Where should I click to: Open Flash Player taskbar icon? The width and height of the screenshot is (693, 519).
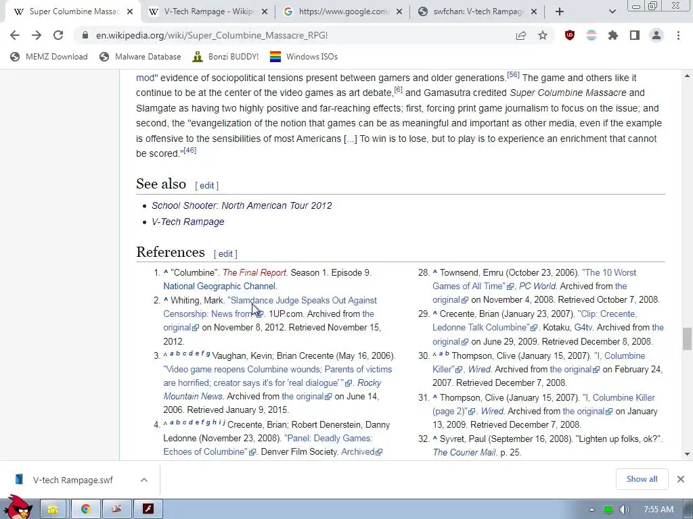tap(148, 510)
